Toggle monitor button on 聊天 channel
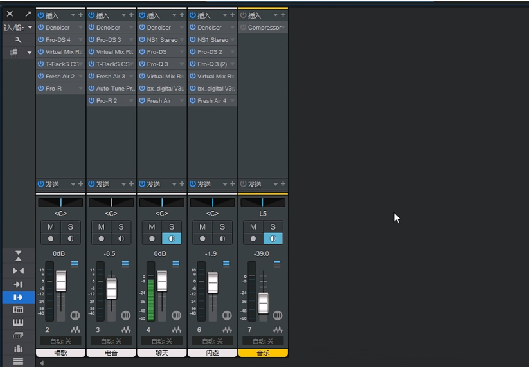Viewport: 529px width, 368px height. [172, 239]
